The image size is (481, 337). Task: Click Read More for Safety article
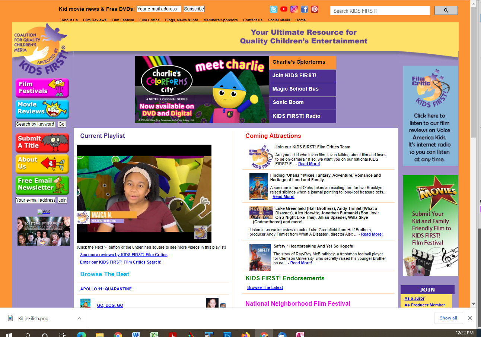(x=301, y=263)
